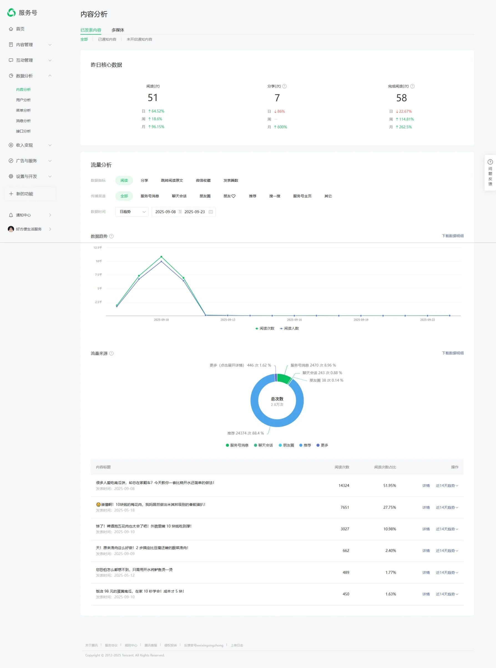The image size is (496, 668).
Task: Open the 日趋势 dropdown
Action: [132, 212]
